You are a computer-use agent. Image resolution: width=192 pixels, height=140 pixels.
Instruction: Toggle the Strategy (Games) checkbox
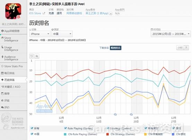click(108, 128)
